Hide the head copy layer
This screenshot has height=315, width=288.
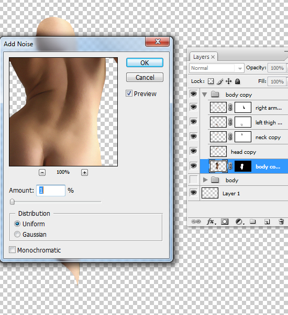(193, 151)
